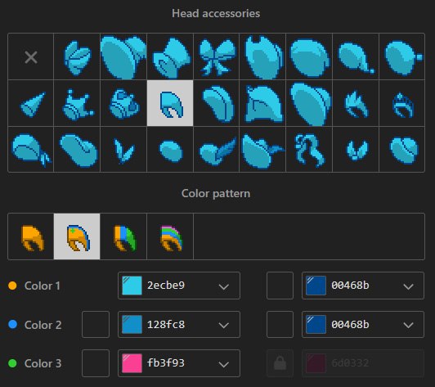The image size is (435, 387).
Task: Select the flame-shaped head accessory
Action: 356,103
